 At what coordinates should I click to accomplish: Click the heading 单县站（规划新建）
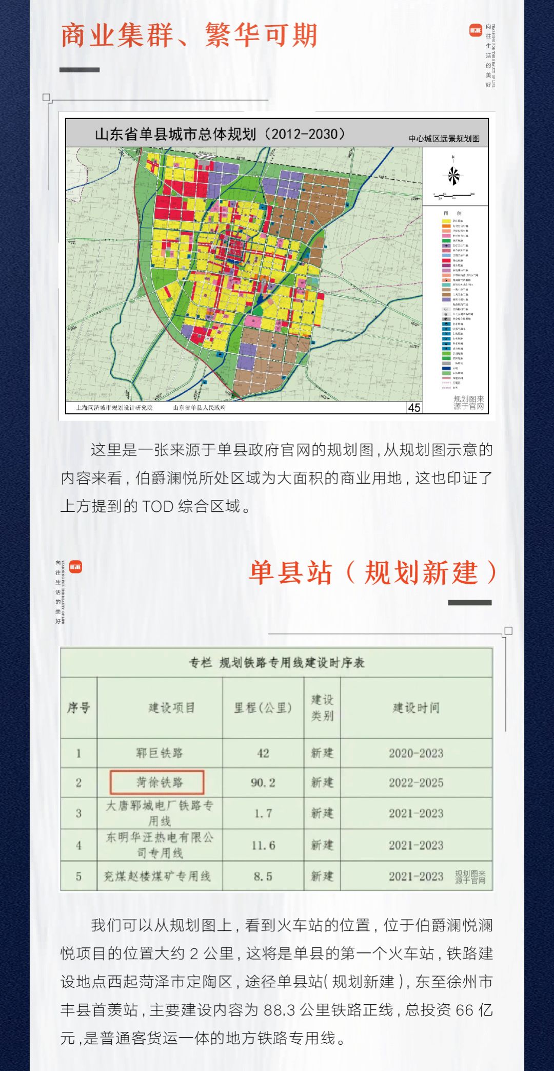coord(373,572)
